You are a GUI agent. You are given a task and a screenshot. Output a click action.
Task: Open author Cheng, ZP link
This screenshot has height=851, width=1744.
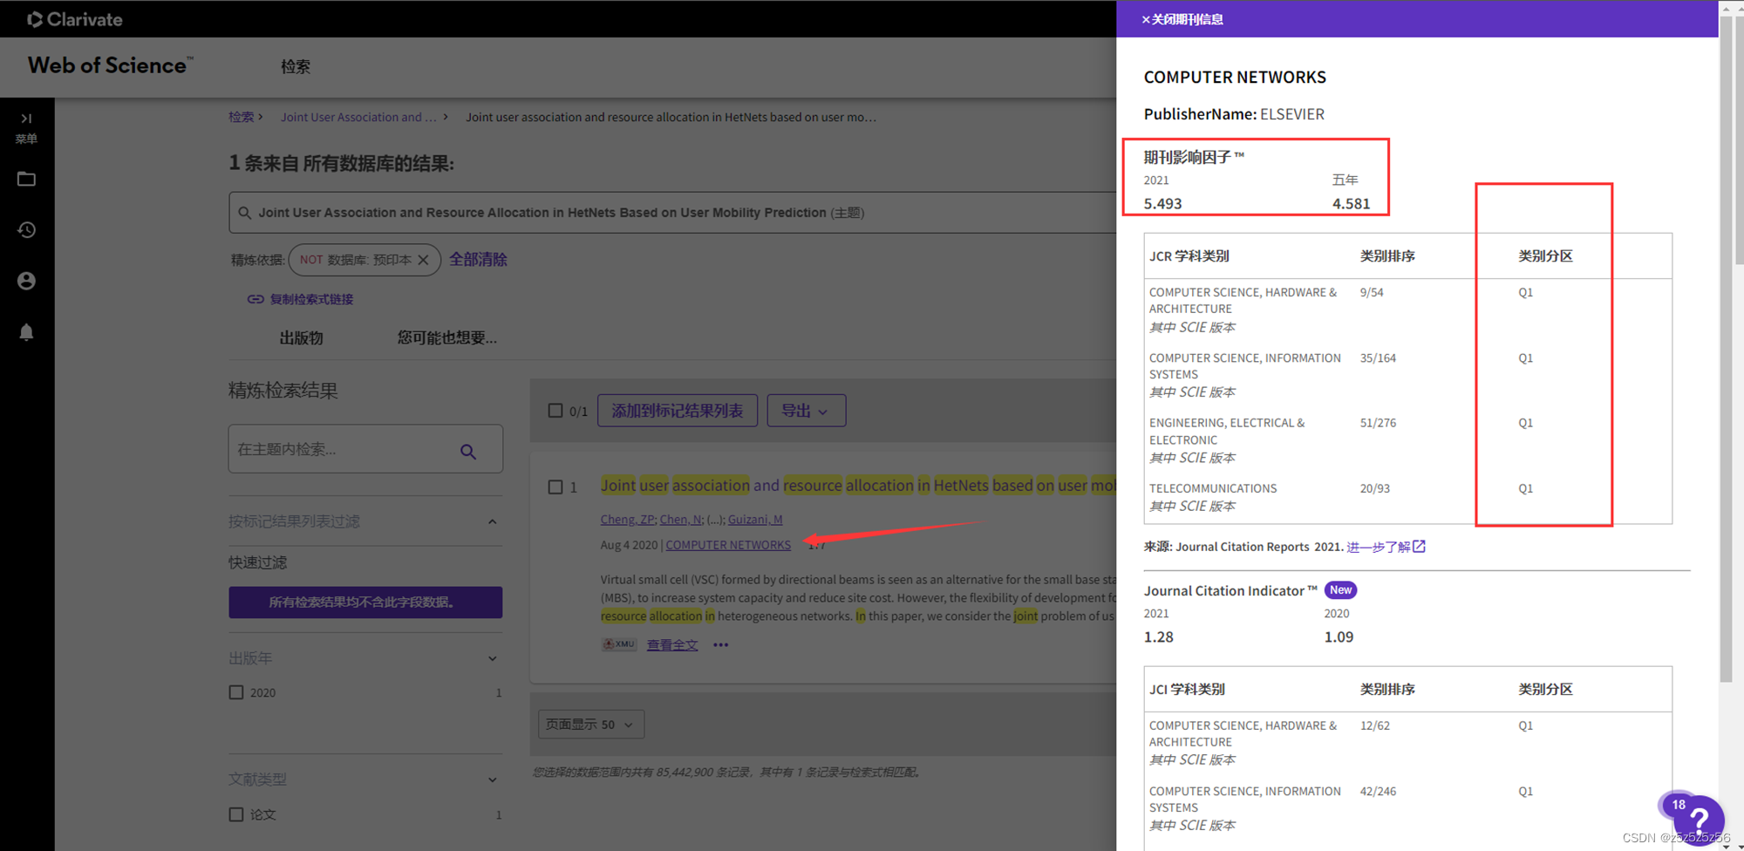point(627,520)
